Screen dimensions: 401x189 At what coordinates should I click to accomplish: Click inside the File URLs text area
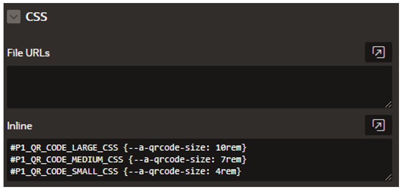pyautogui.click(x=199, y=87)
